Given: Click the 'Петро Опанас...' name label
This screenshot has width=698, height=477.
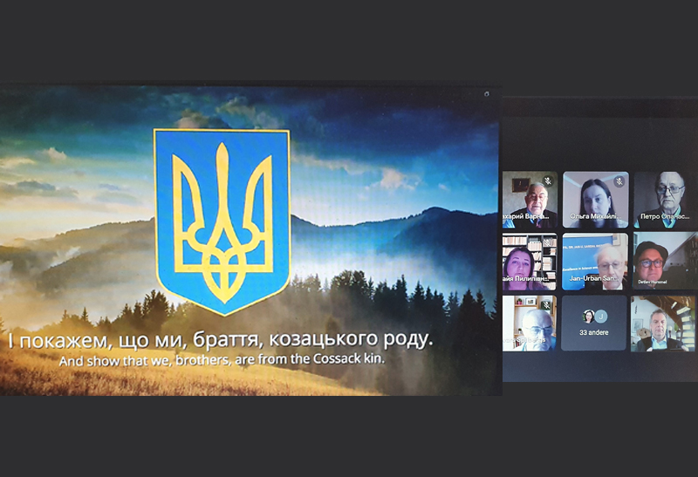Looking at the screenshot, I should [665, 216].
